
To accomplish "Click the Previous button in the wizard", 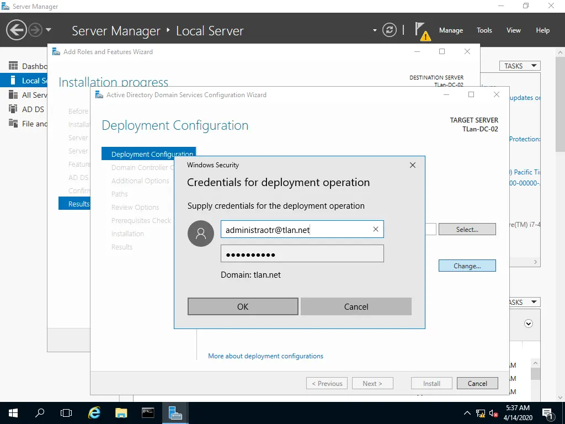I will click(327, 383).
